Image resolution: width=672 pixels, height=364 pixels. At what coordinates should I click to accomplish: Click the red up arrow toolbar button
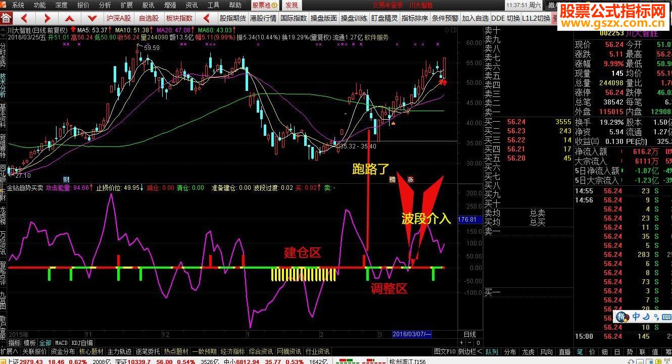click(x=70, y=18)
